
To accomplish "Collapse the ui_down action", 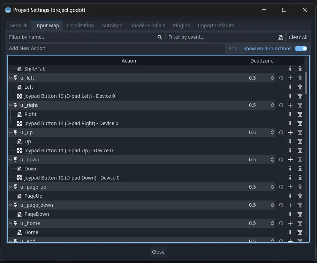I will tap(10, 160).
